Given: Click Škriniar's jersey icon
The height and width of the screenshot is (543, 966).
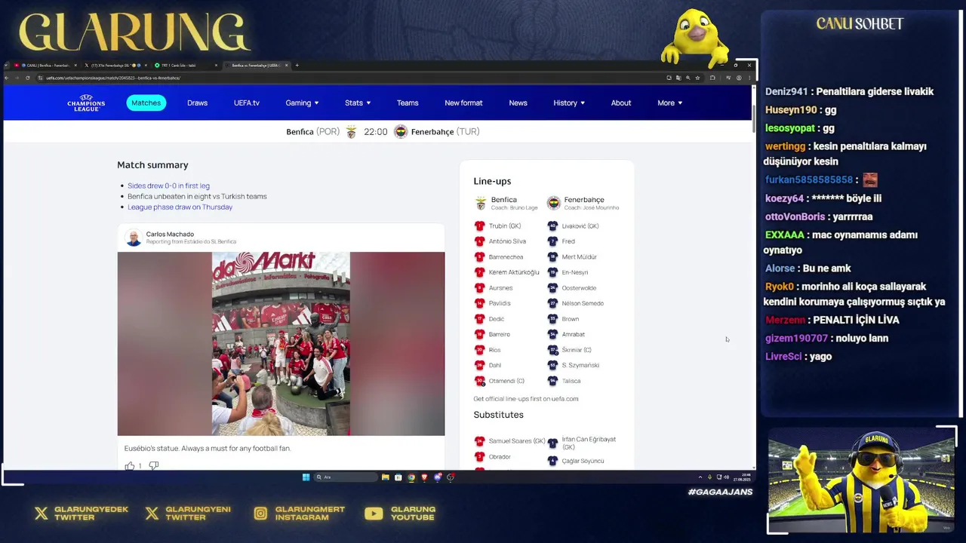Looking at the screenshot, I should tap(553, 350).
